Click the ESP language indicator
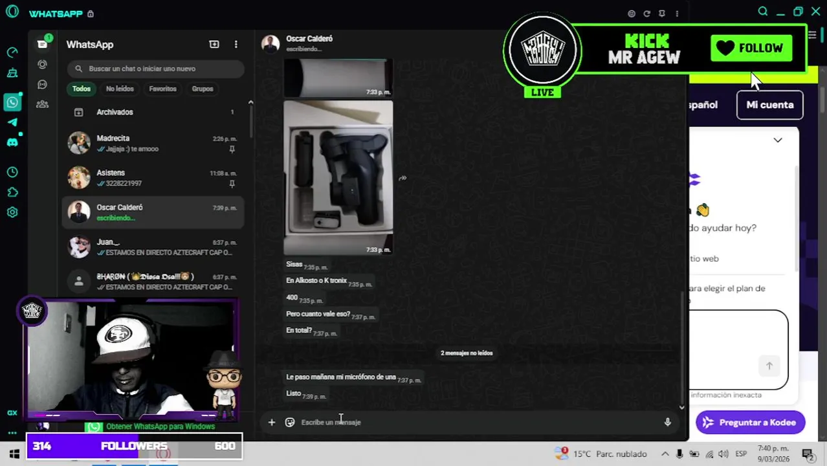The width and height of the screenshot is (827, 466). 741,454
